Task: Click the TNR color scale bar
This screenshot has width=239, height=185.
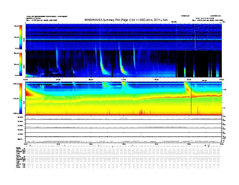Action: point(21,99)
